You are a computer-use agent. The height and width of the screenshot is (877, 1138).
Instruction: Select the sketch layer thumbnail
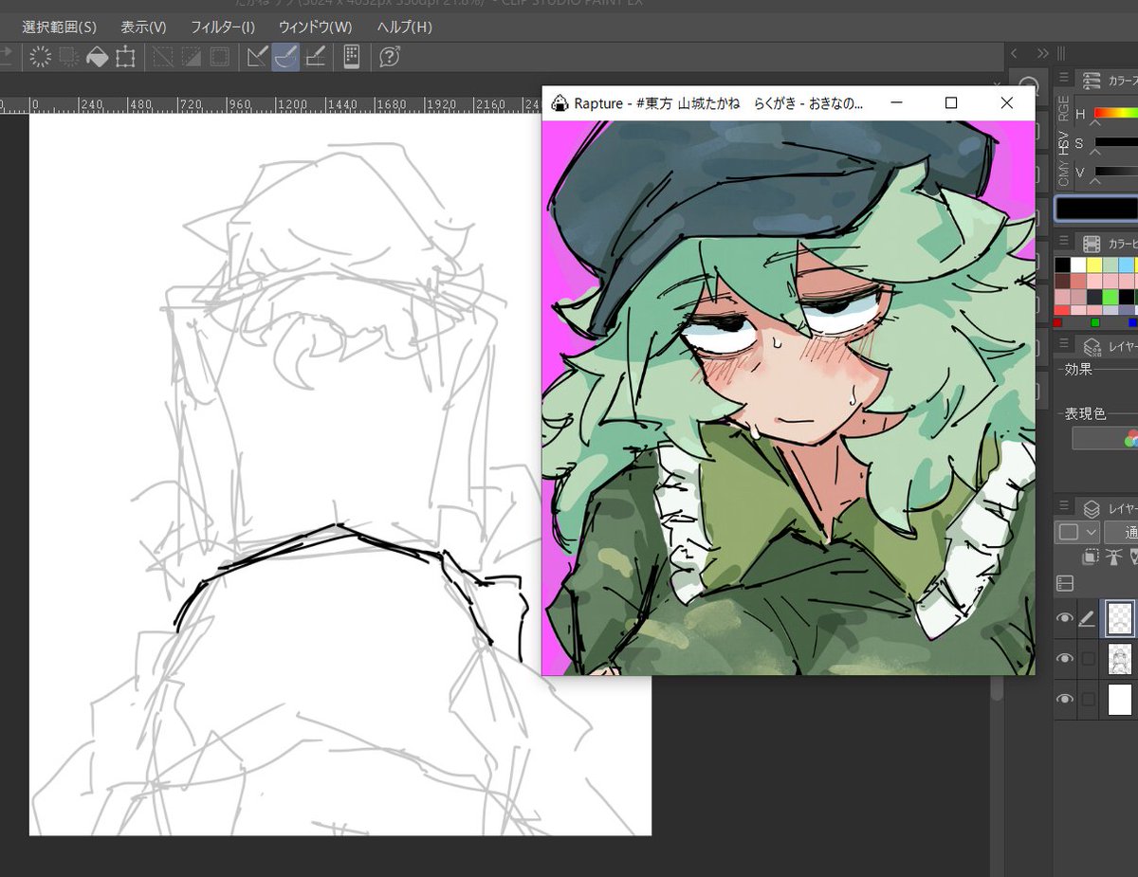tap(1120, 659)
